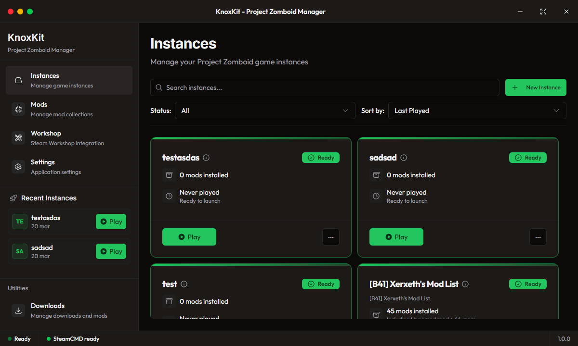Viewport: 578px width, 346px height.
Task: Open more options menu on testasdas card
Action: (331, 237)
